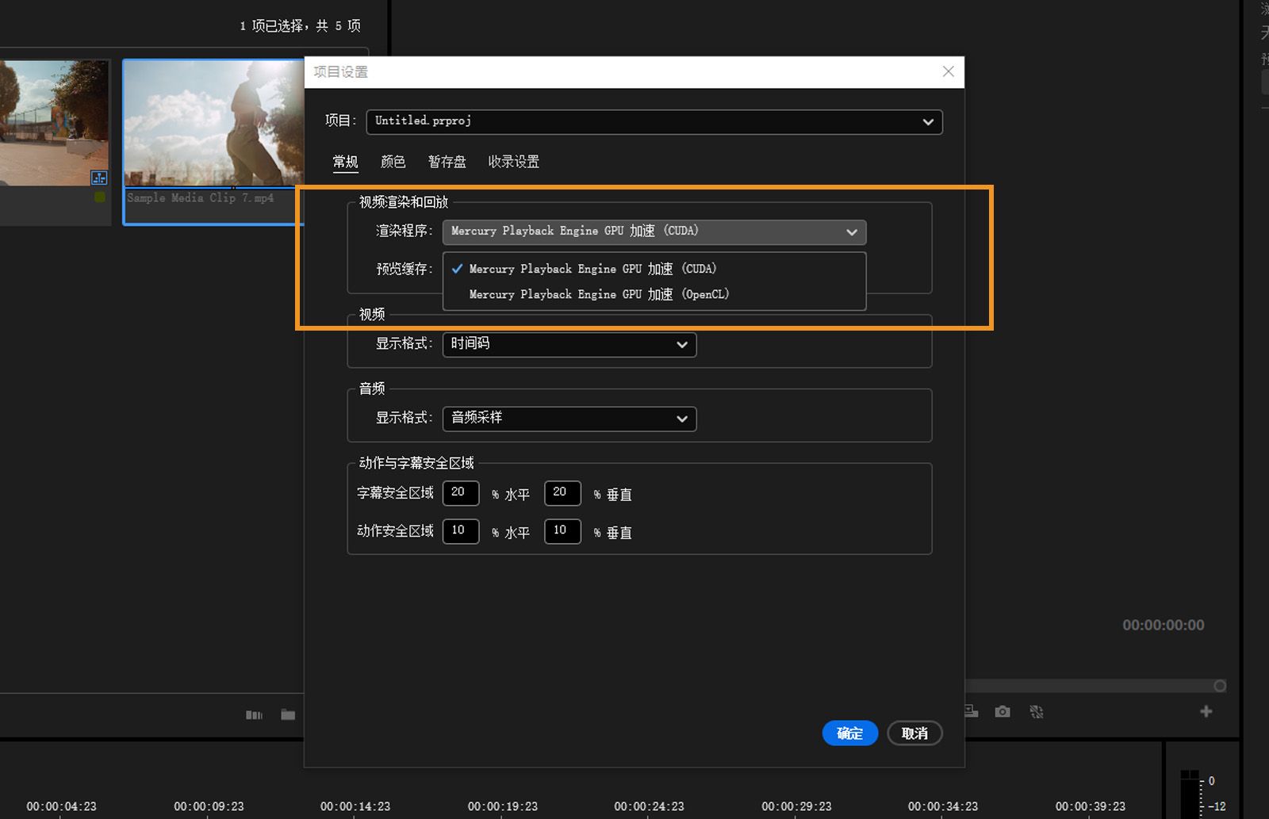Edit 动作安全区域 垂直 percentage field

(562, 531)
